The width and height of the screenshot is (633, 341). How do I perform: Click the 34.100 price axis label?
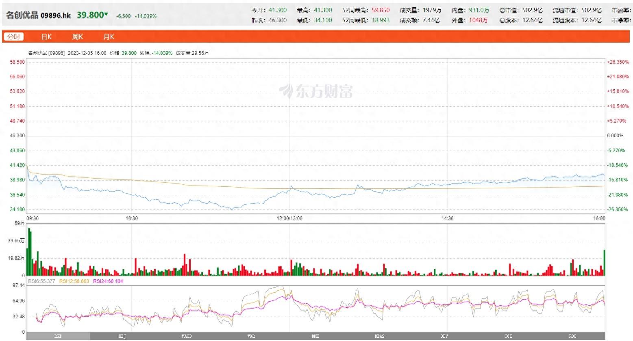(17, 209)
